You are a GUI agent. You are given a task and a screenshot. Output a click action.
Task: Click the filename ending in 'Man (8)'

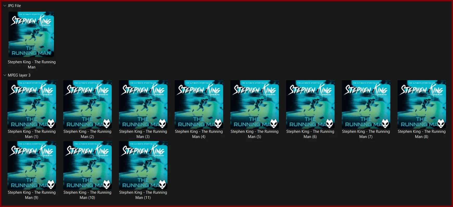coord(422,134)
